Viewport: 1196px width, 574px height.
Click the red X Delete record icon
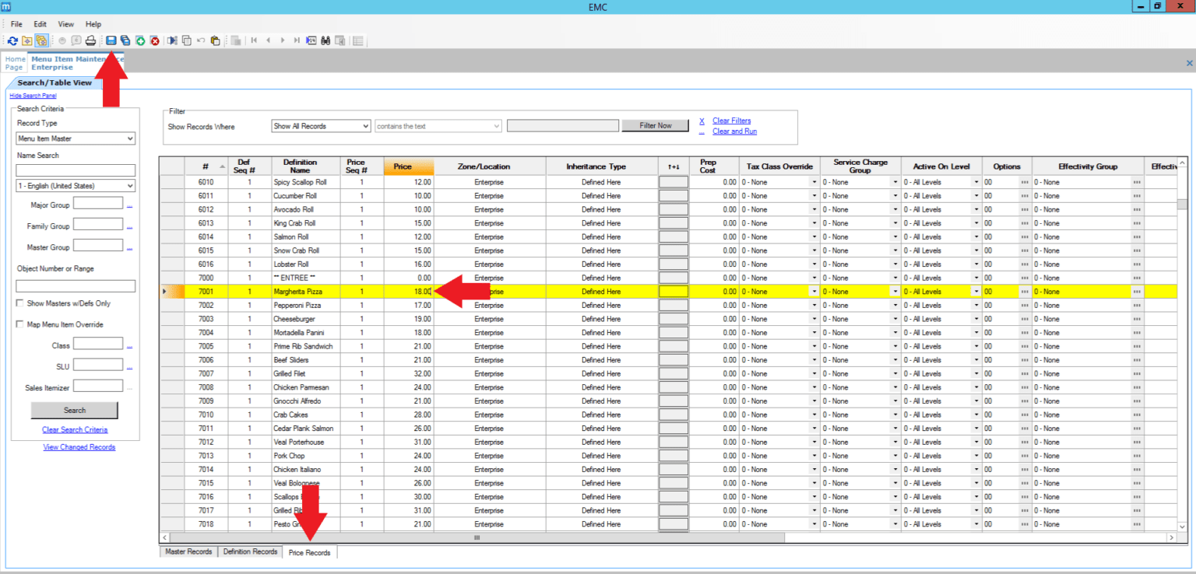[154, 40]
